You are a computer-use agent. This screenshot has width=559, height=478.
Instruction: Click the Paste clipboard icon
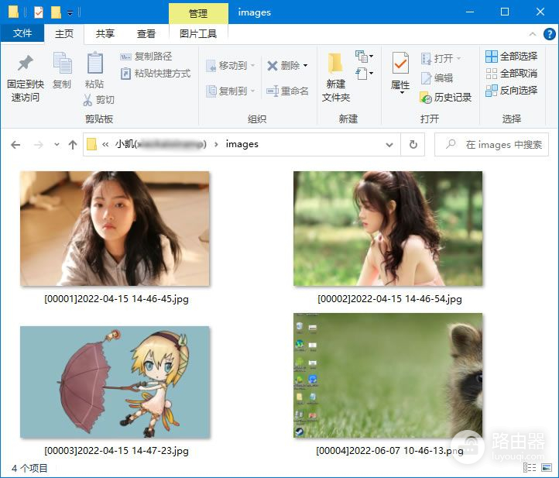click(x=94, y=65)
